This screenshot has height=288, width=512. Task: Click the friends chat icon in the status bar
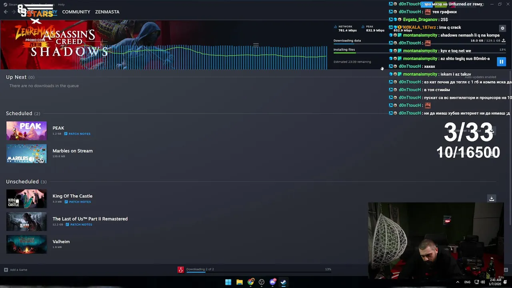(x=506, y=270)
